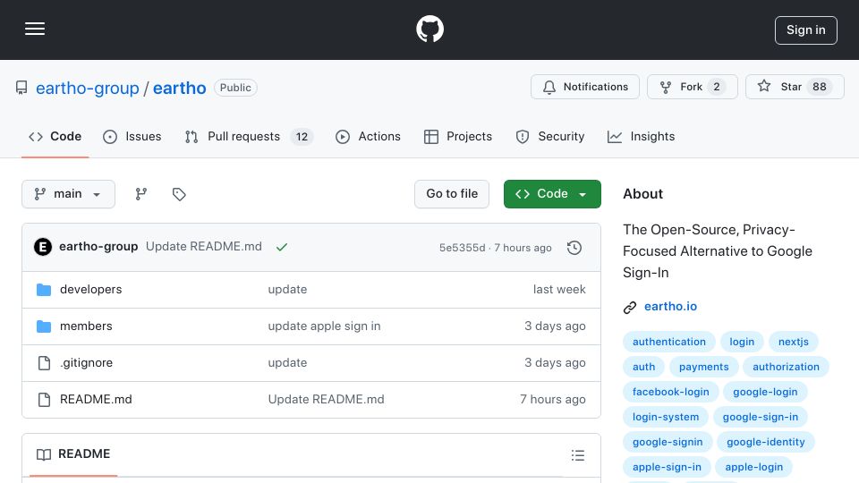Click the Sign in button
The width and height of the screenshot is (859, 483).
point(806,30)
